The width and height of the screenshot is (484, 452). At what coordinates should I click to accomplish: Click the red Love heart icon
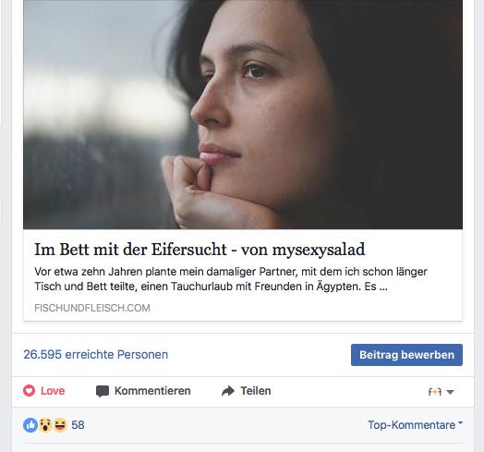29,390
